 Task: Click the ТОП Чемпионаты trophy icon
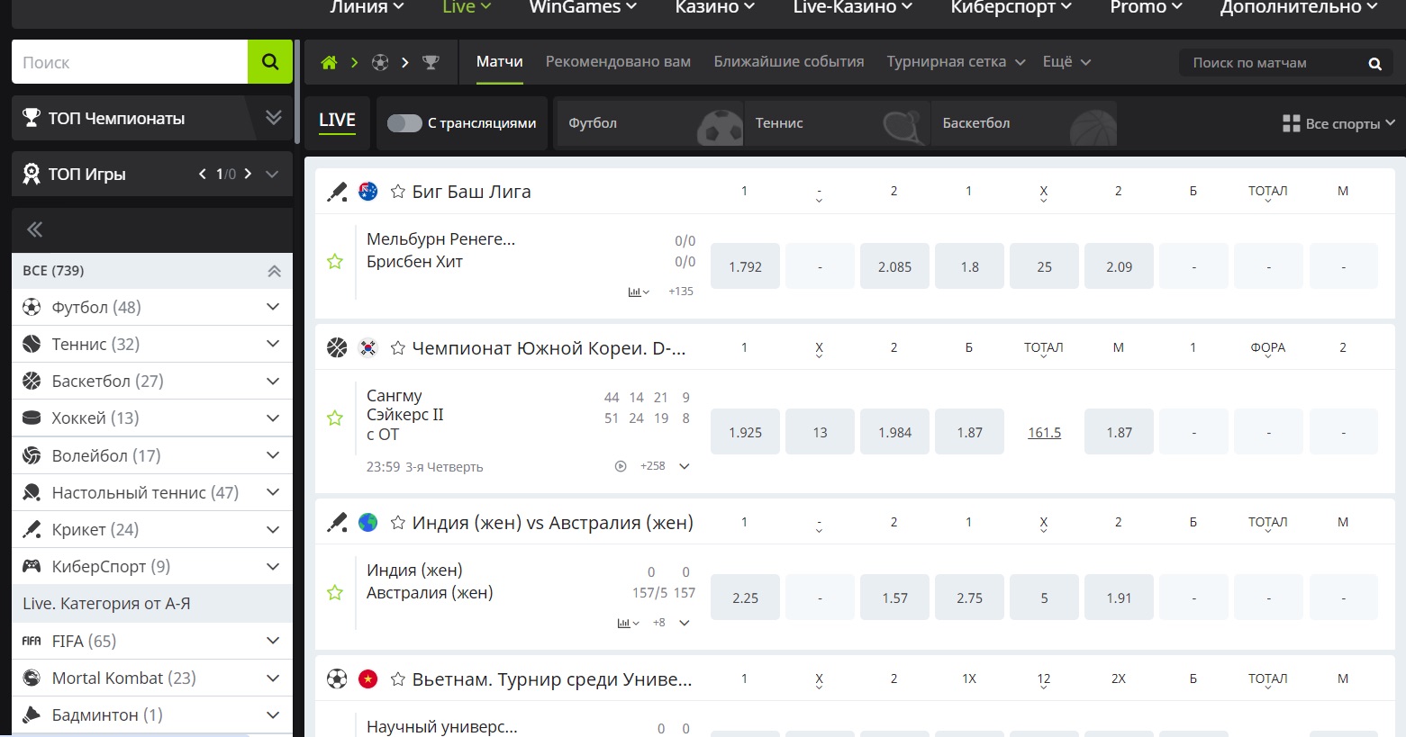tap(32, 118)
